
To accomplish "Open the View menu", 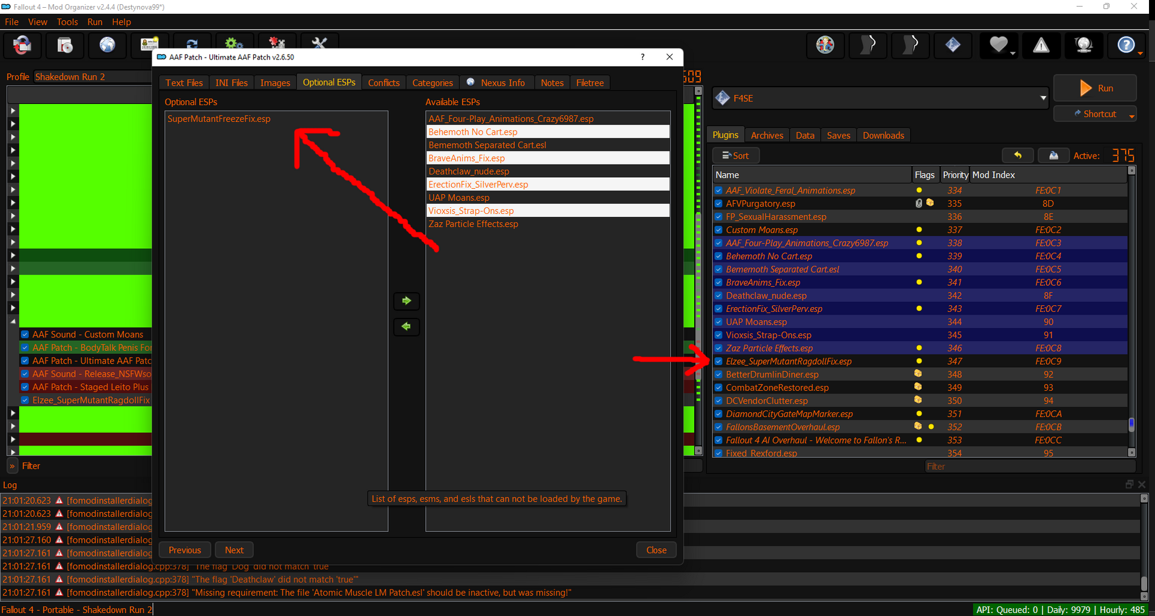I will coord(37,22).
